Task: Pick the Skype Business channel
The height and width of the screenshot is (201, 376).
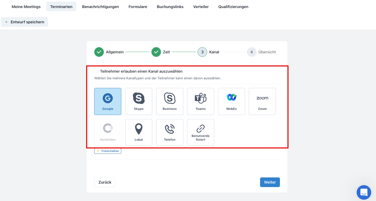Action: click(170, 101)
